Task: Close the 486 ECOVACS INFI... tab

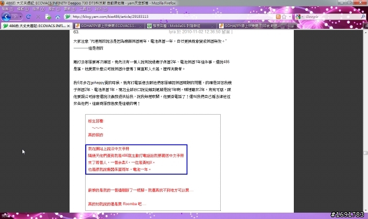Action: pos(68,26)
